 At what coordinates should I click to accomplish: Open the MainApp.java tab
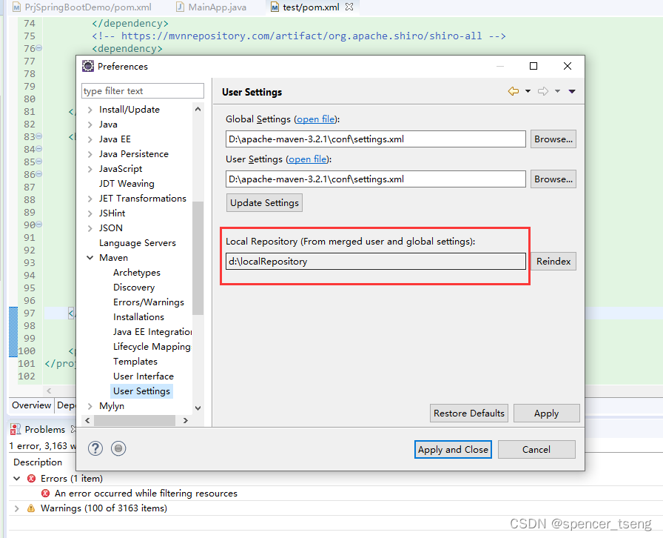tap(200, 6)
